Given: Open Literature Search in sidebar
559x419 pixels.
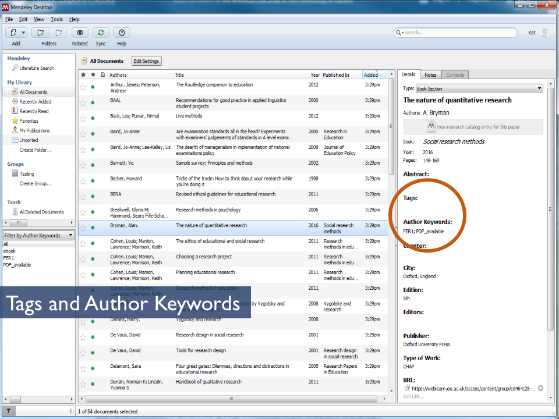Looking at the screenshot, I should click(x=36, y=68).
